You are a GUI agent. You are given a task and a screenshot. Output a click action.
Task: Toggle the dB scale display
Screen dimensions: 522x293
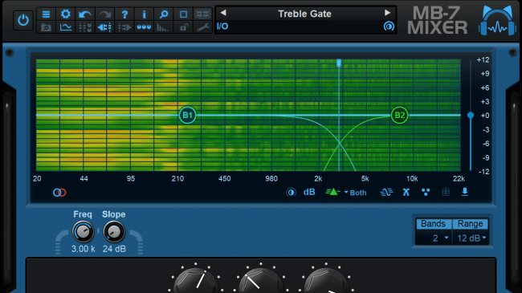pos(309,192)
